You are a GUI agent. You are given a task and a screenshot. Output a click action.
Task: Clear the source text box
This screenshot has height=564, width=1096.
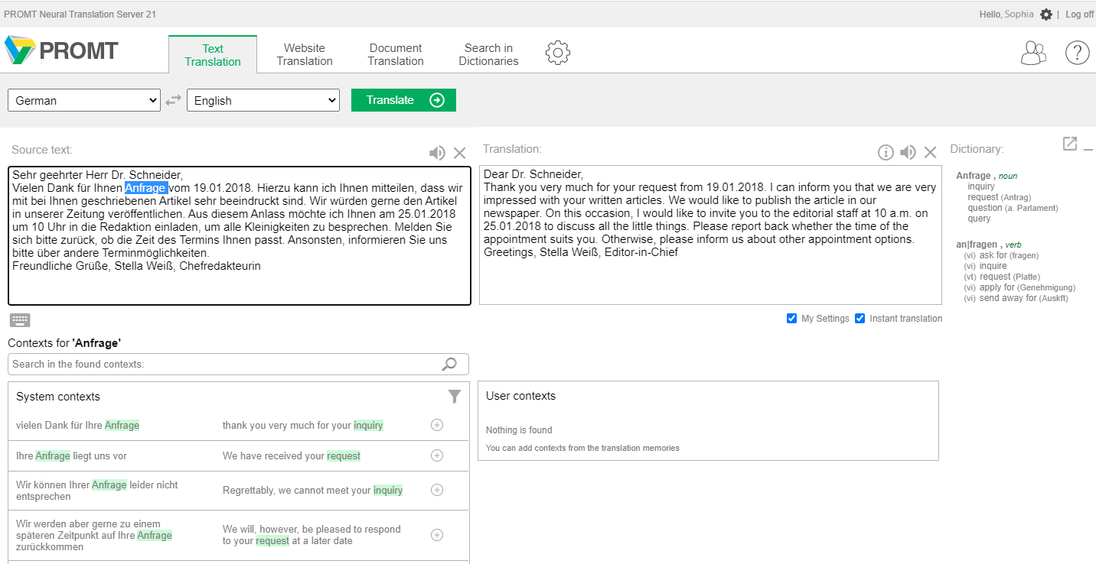click(x=459, y=153)
